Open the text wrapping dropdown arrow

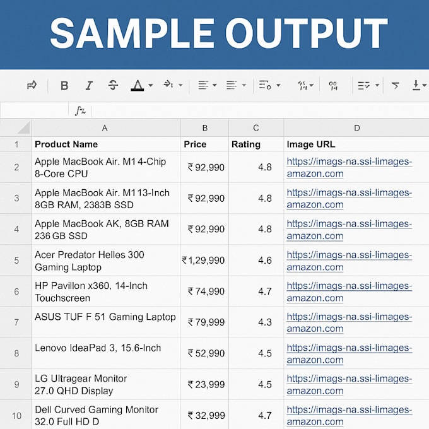pos(278,85)
